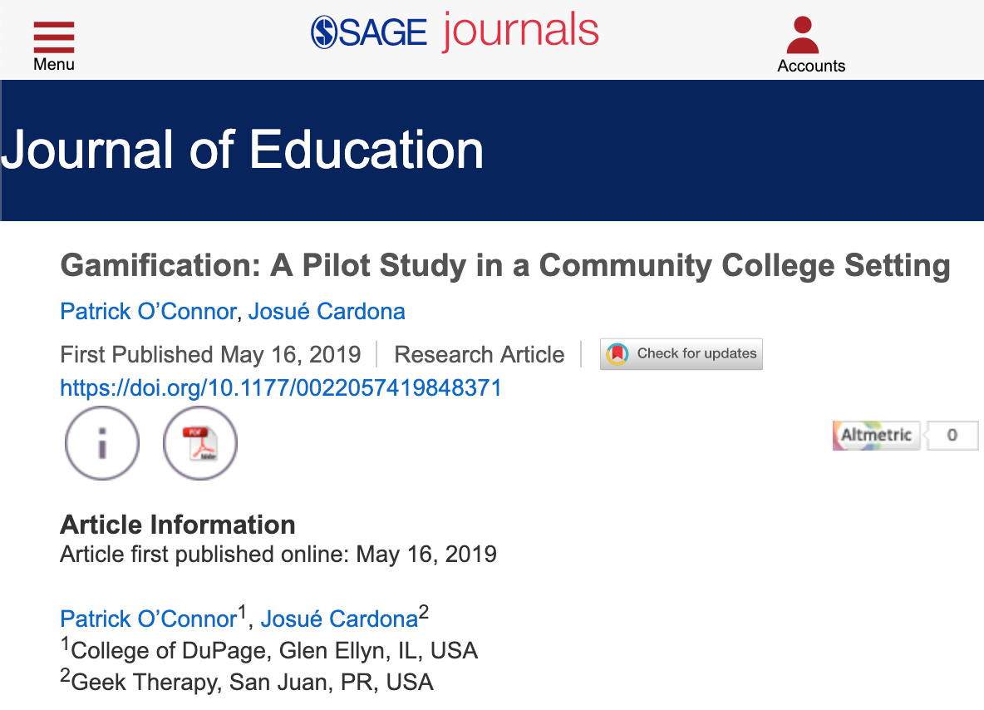This screenshot has height=710, width=984.
Task: Open the hamburger Menu icon
Action: click(x=54, y=37)
